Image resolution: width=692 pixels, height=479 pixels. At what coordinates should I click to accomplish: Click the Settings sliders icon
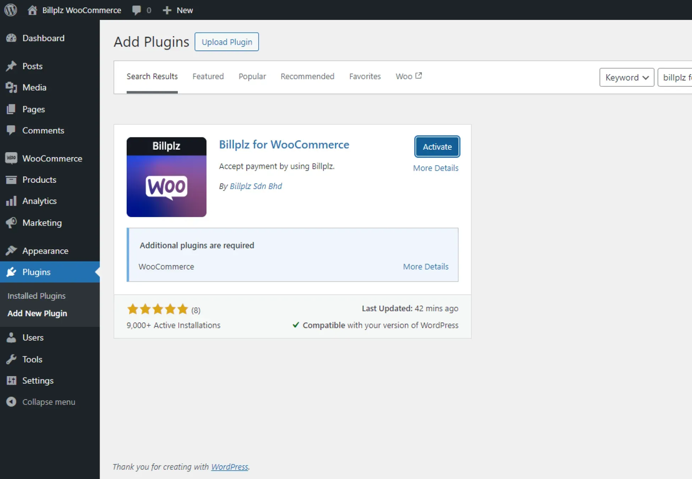[x=11, y=380]
